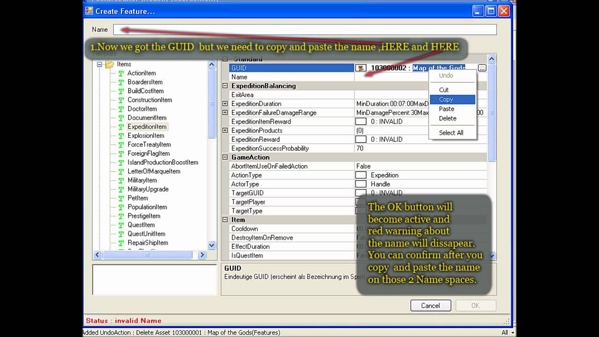Click the DocumentItem template icon

point(121,117)
